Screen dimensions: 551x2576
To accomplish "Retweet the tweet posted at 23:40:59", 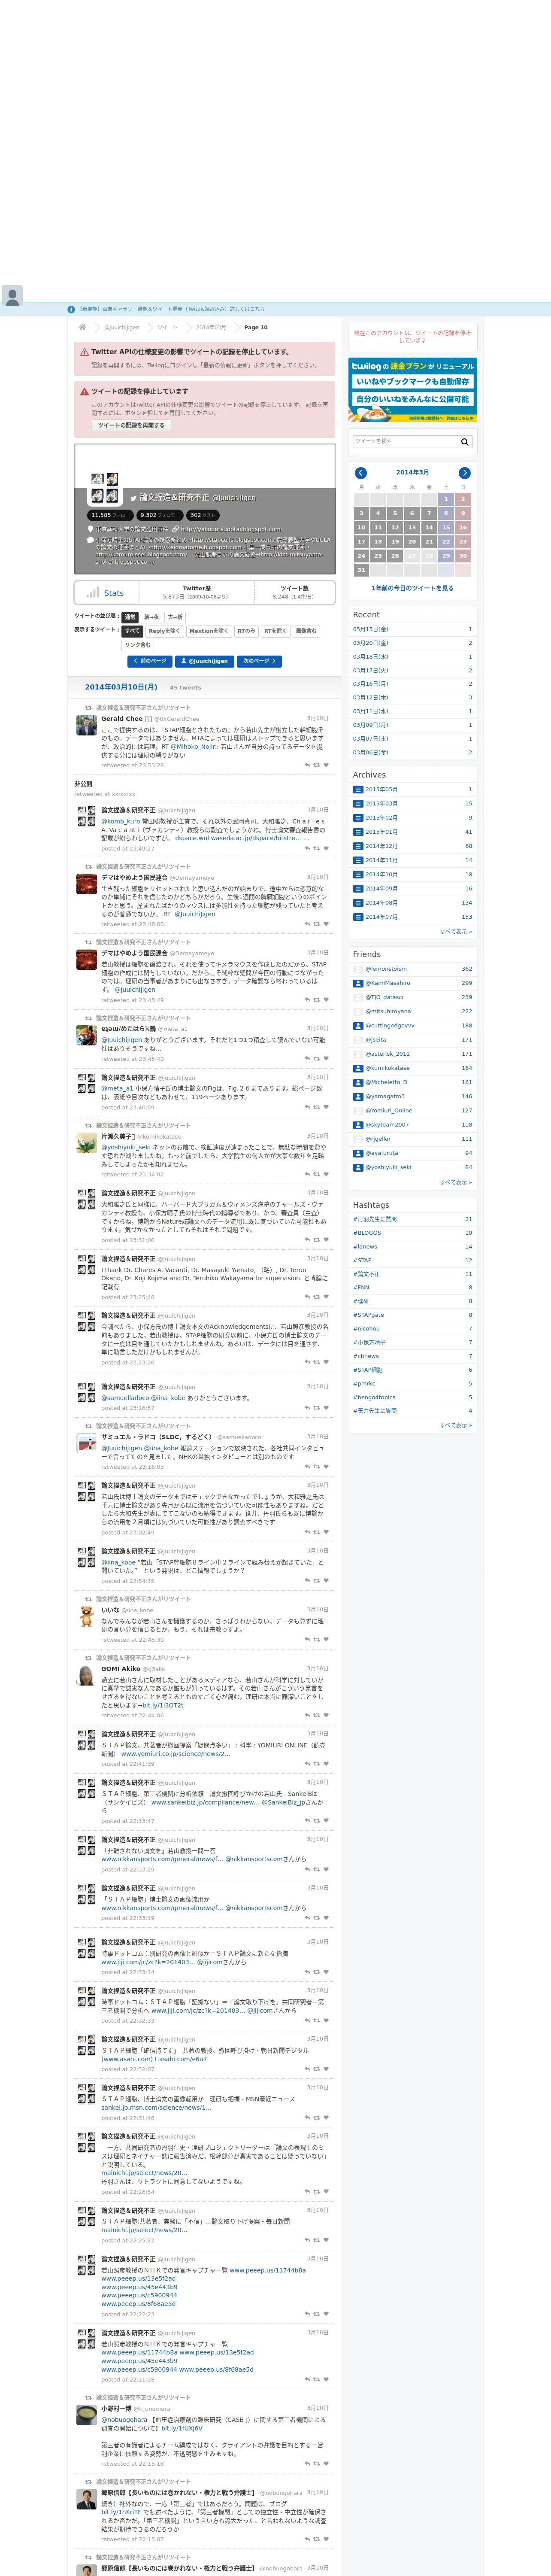I will click(x=317, y=1107).
